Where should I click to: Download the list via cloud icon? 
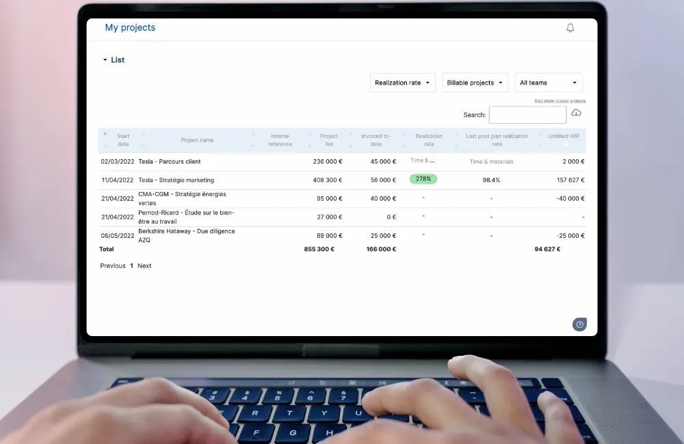click(x=576, y=113)
